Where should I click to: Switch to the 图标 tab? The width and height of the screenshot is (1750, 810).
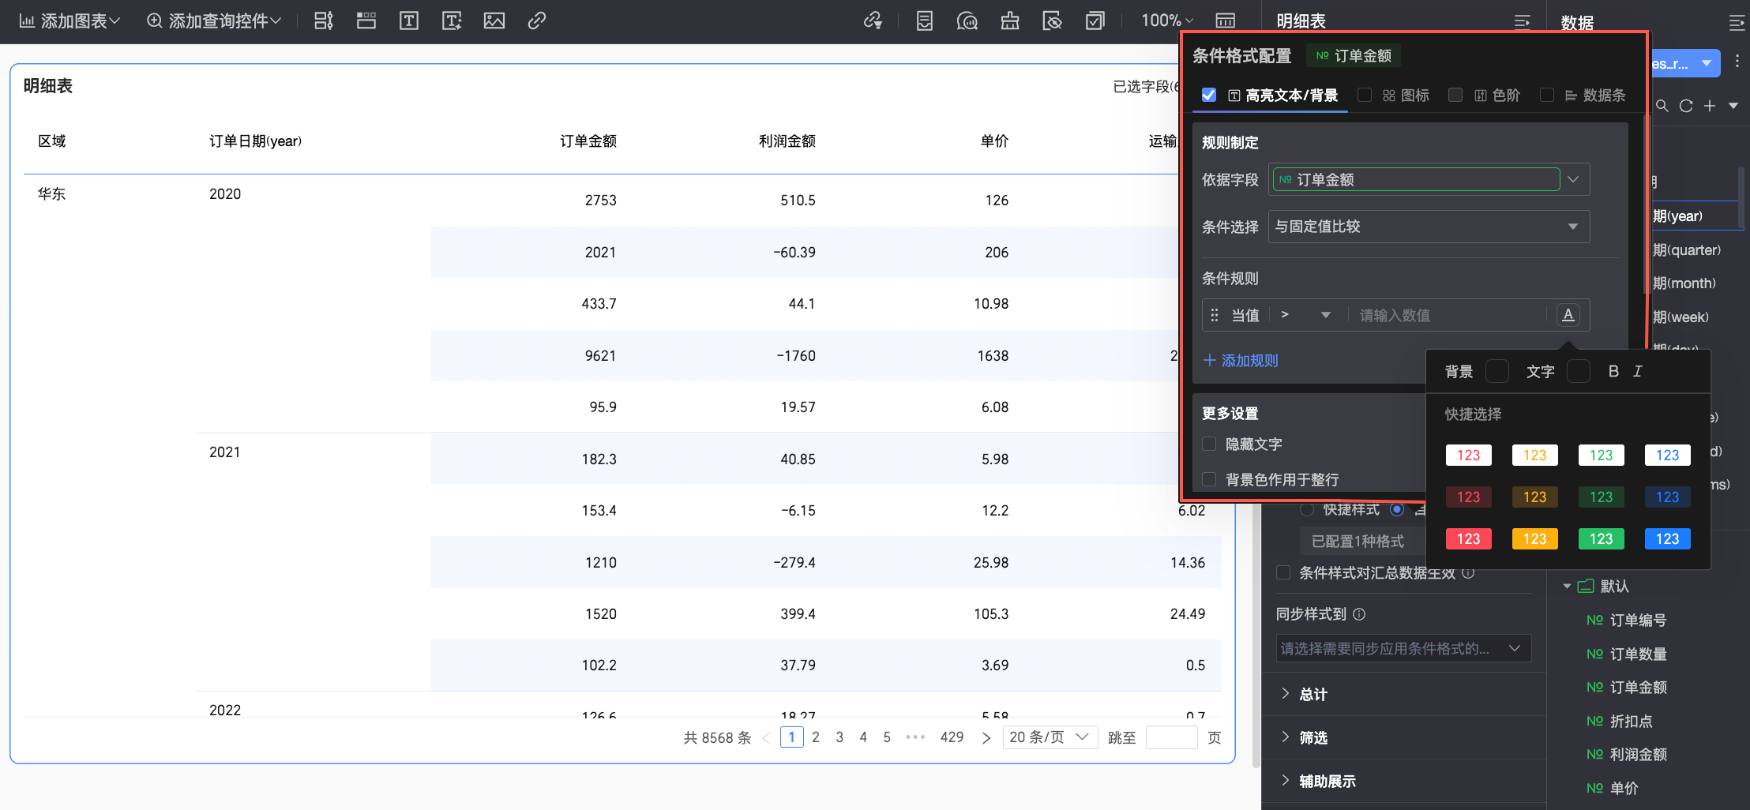point(1406,96)
